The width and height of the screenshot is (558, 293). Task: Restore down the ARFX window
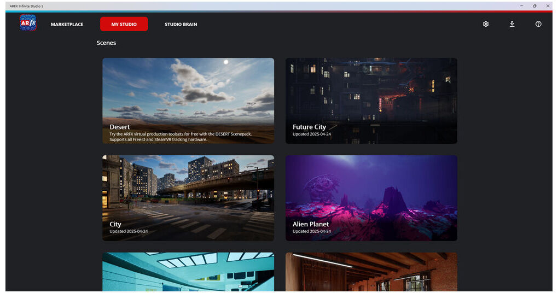(x=534, y=6)
